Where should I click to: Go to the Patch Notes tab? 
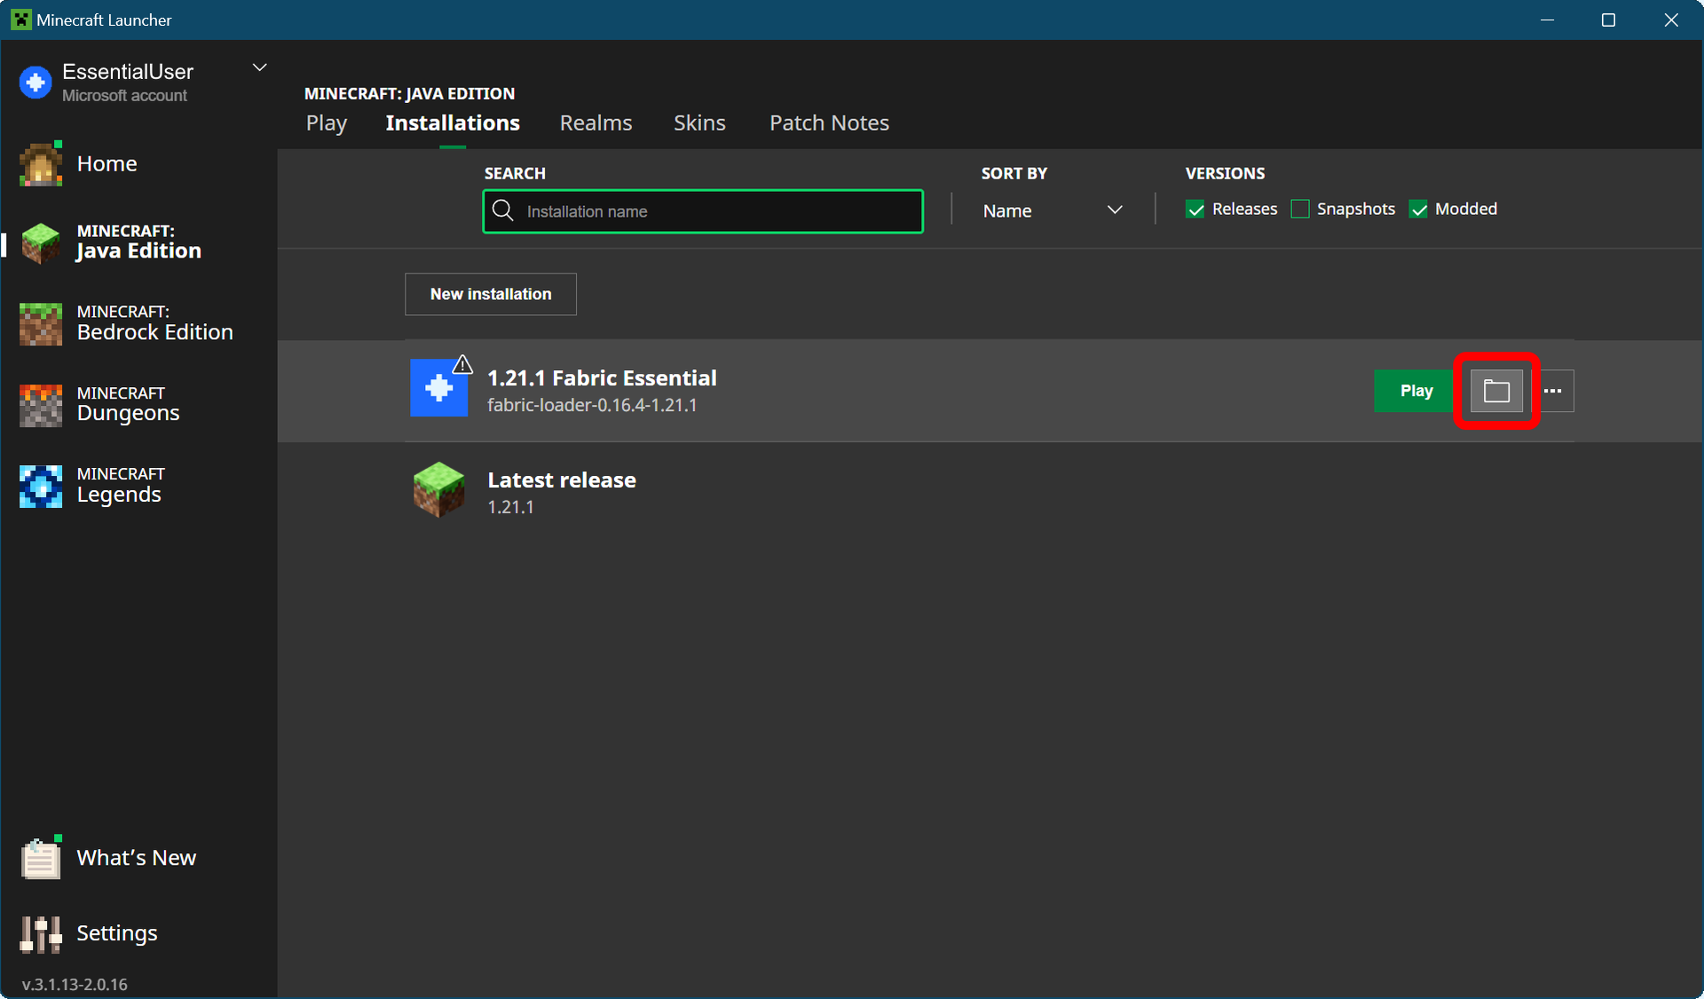pyautogui.click(x=829, y=123)
